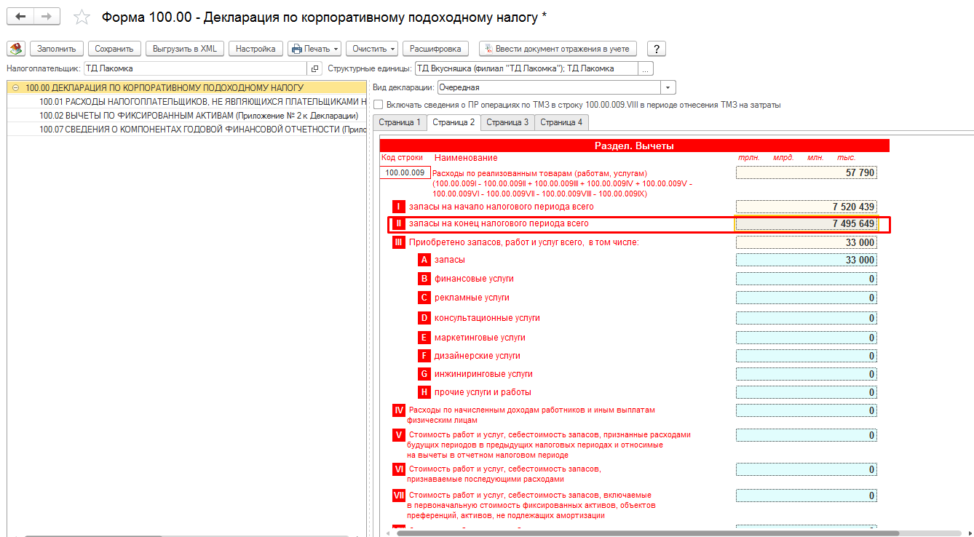Click the colorful icon left of Заполнить

coord(16,49)
